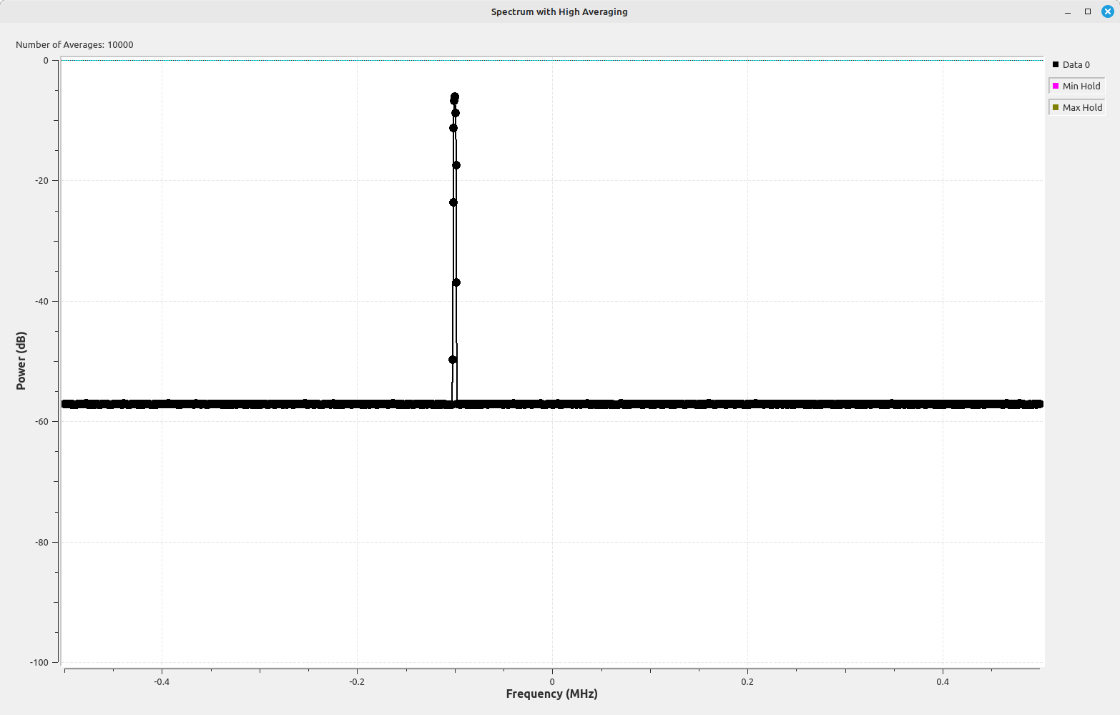
Task: Click the 0 tick label on frequency axis
Action: click(x=552, y=681)
